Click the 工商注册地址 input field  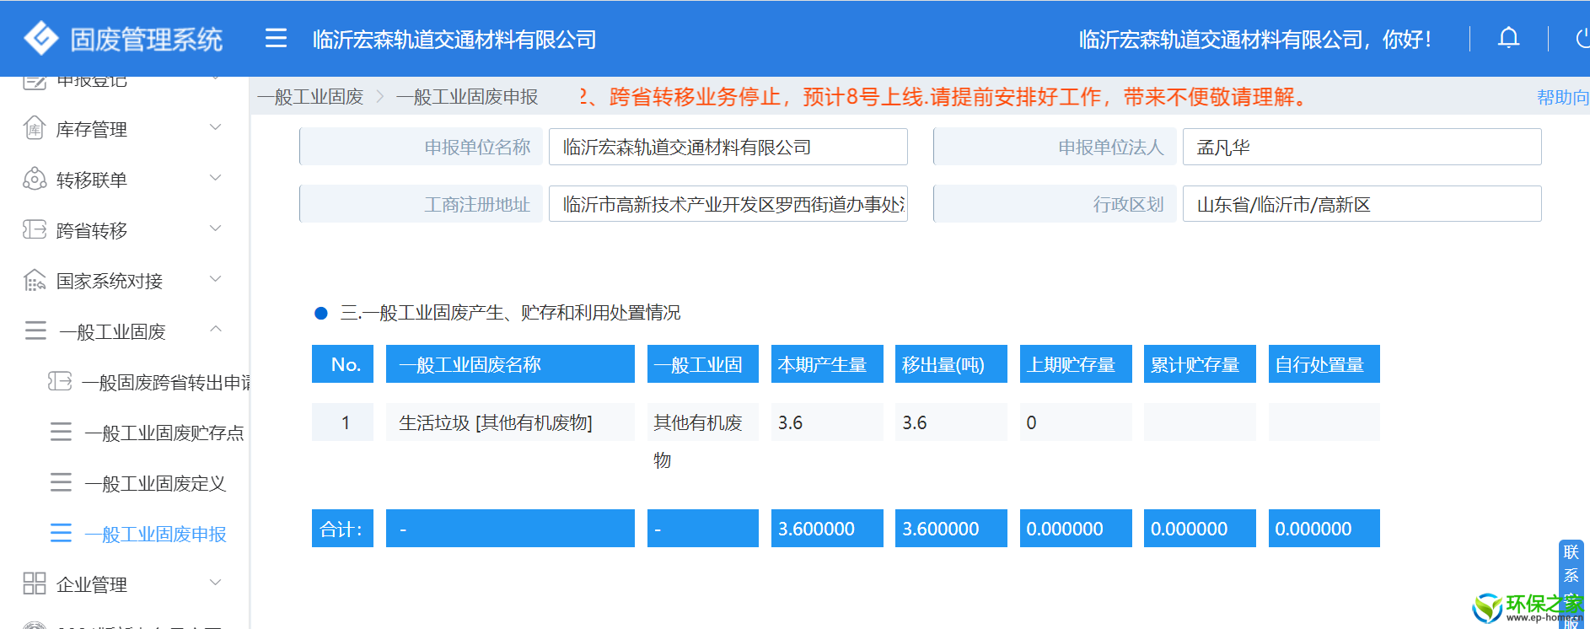(x=728, y=204)
